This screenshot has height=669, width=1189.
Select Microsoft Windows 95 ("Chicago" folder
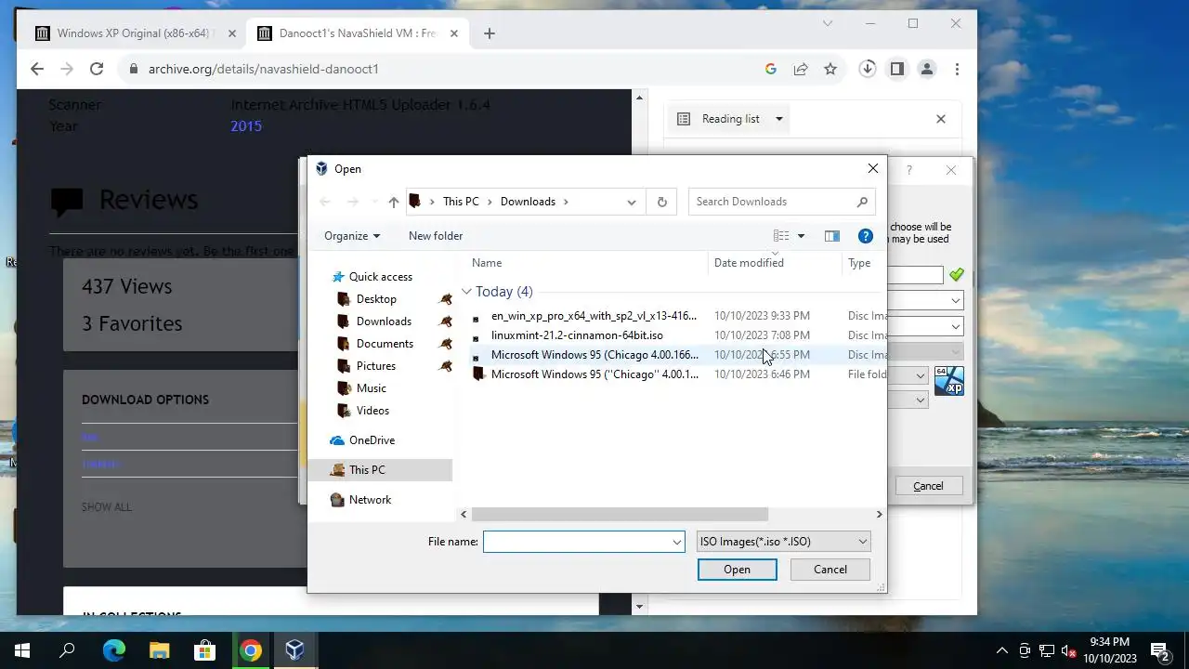(594, 374)
